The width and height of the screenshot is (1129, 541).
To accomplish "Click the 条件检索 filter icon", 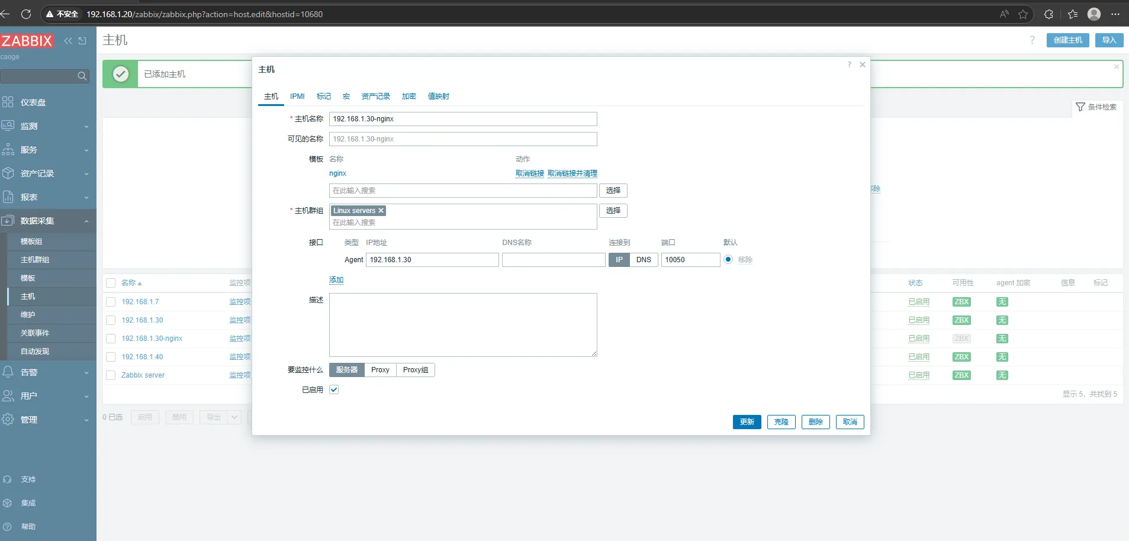I will point(1080,107).
